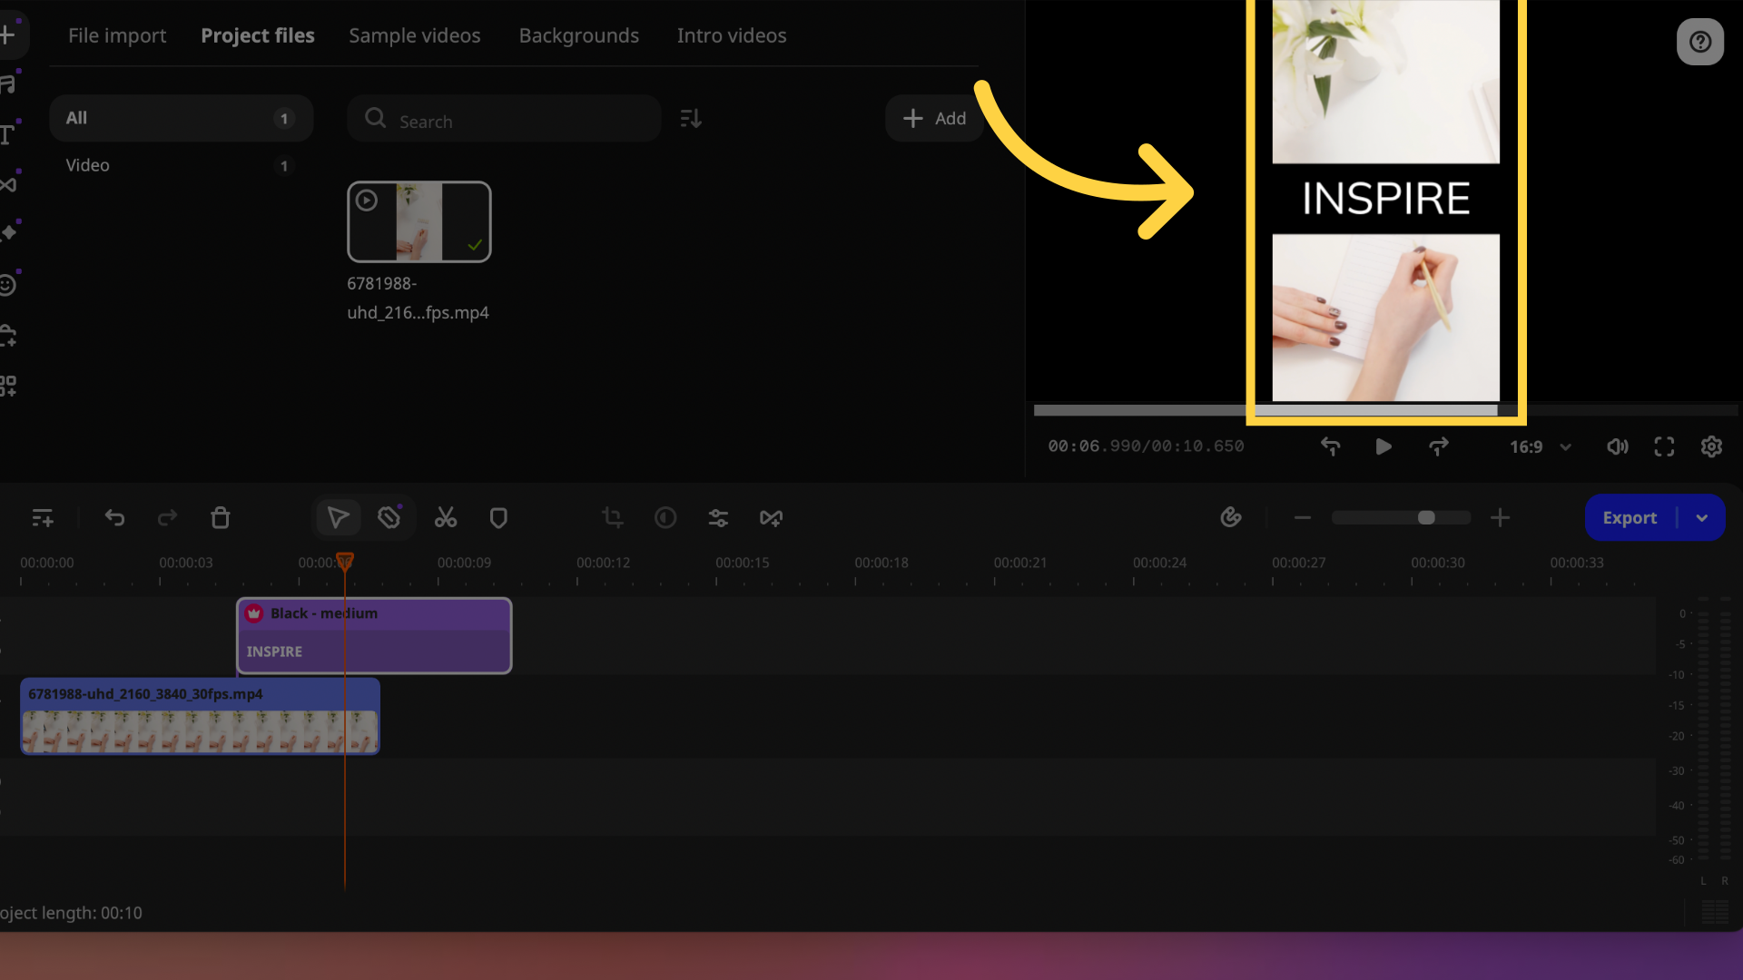Toggle the disable clip icon on timeline
This screenshot has height=980, width=1743.
point(389,517)
